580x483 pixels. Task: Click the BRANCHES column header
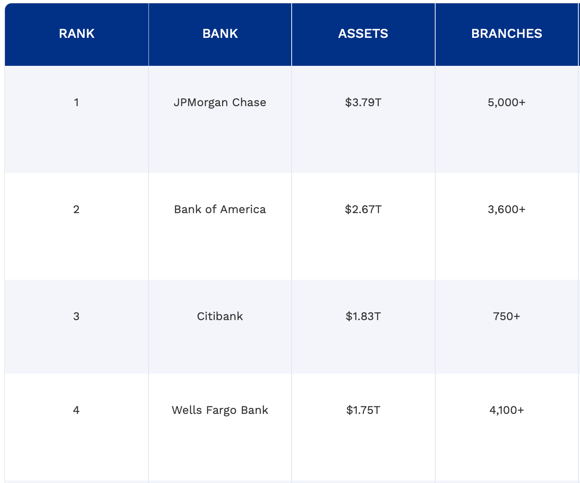506,33
